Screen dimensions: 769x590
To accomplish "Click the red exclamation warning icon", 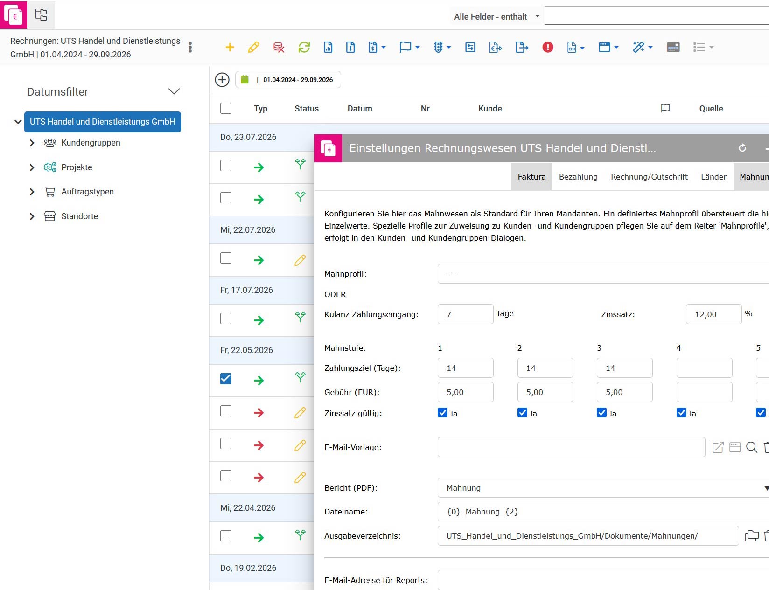I will point(548,47).
